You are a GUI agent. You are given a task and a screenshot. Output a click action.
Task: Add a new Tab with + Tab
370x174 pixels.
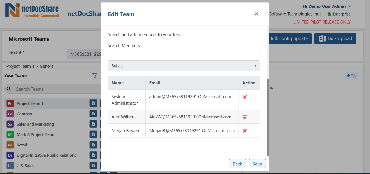tap(351, 76)
